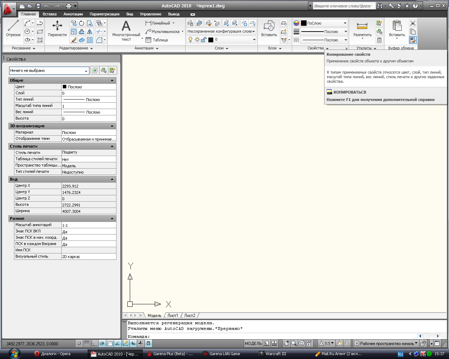The image size is (449, 359).
Task: Open layer properties manager icon
Action: 190,23
